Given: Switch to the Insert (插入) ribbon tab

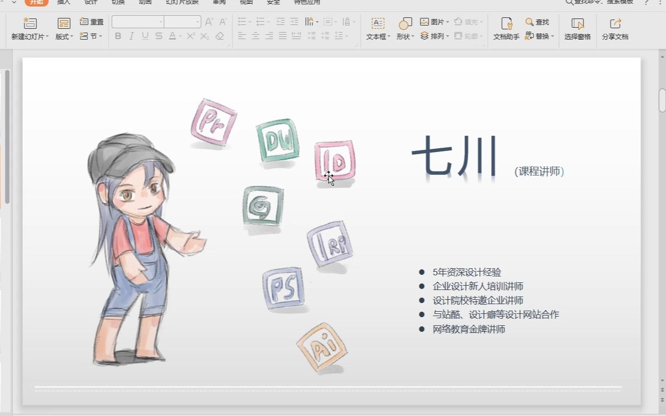Looking at the screenshot, I should pyautogui.click(x=63, y=2).
